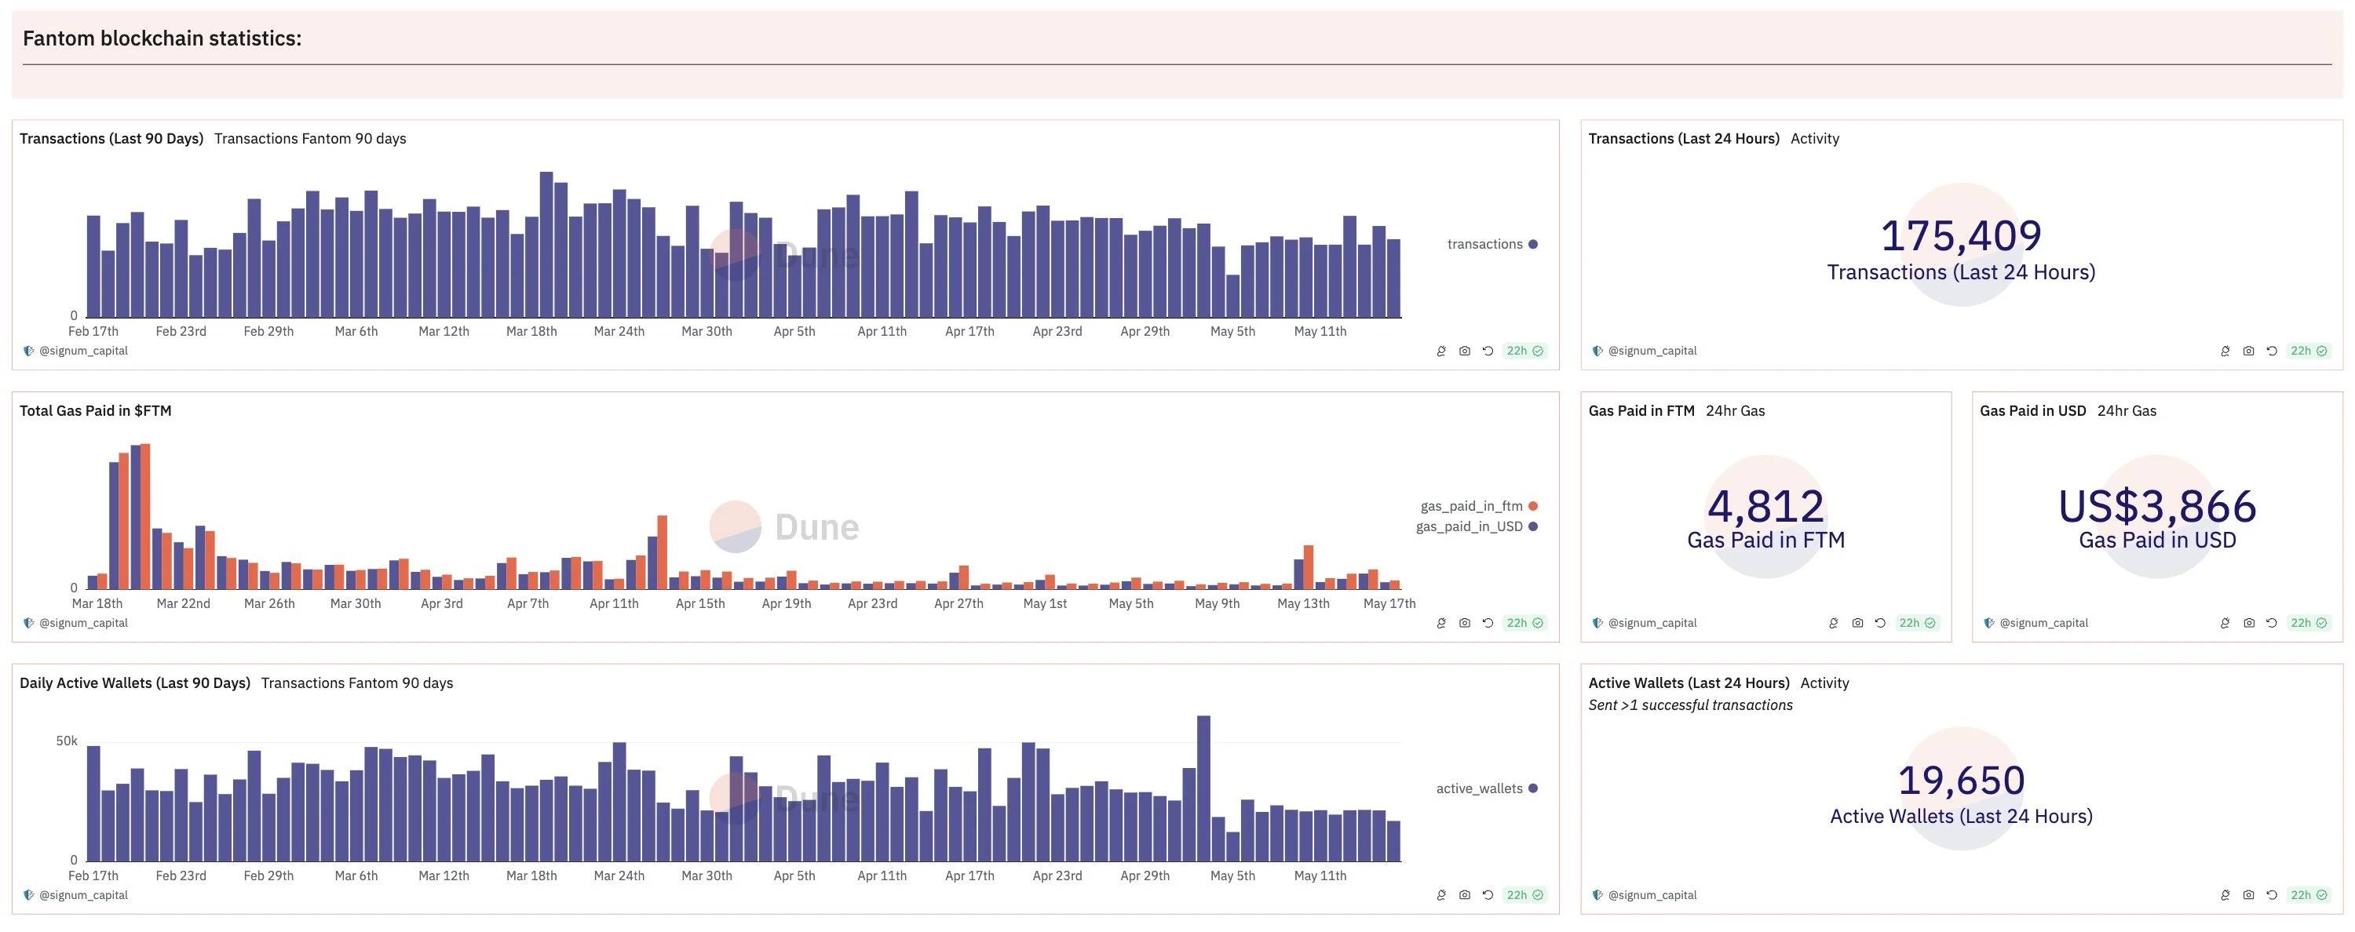Click plug icon on Daily Active Wallets chart
The height and width of the screenshot is (932, 2355).
[x=1442, y=895]
